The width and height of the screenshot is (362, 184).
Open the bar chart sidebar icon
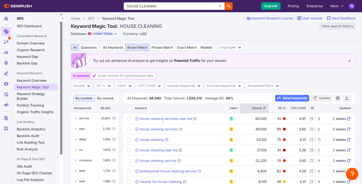pos(6,52)
